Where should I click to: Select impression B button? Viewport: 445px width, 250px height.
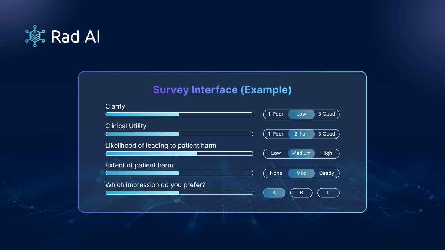click(x=301, y=193)
